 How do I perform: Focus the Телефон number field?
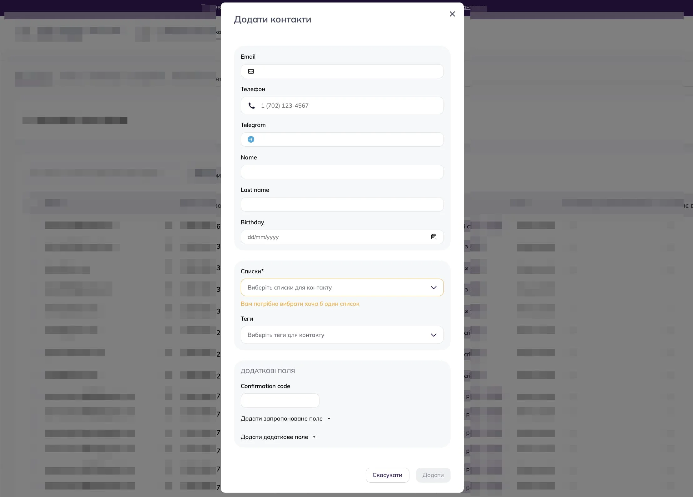pyautogui.click(x=342, y=105)
